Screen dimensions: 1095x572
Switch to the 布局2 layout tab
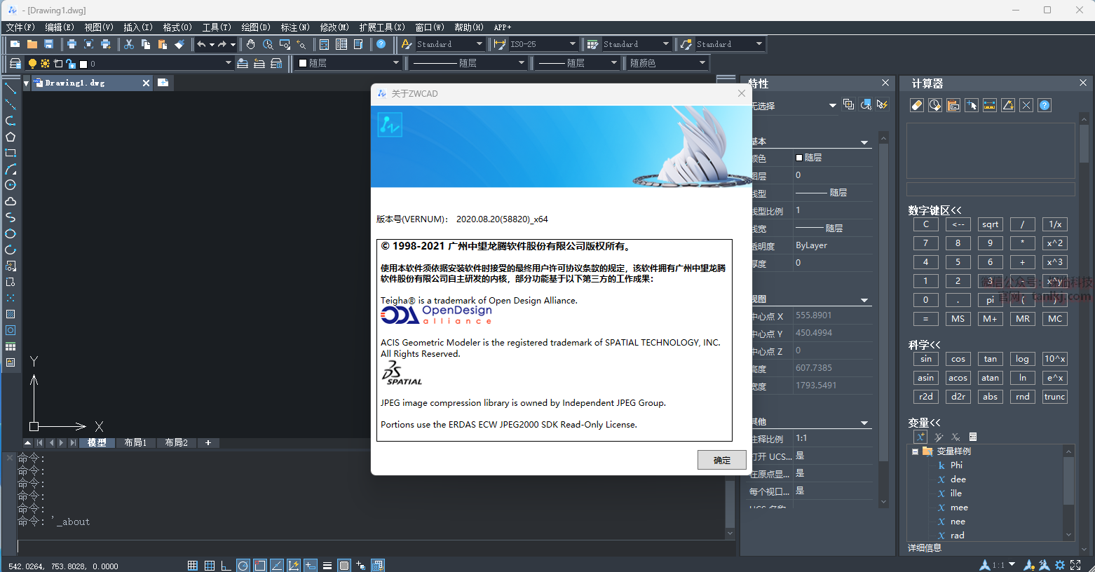pyautogui.click(x=176, y=443)
